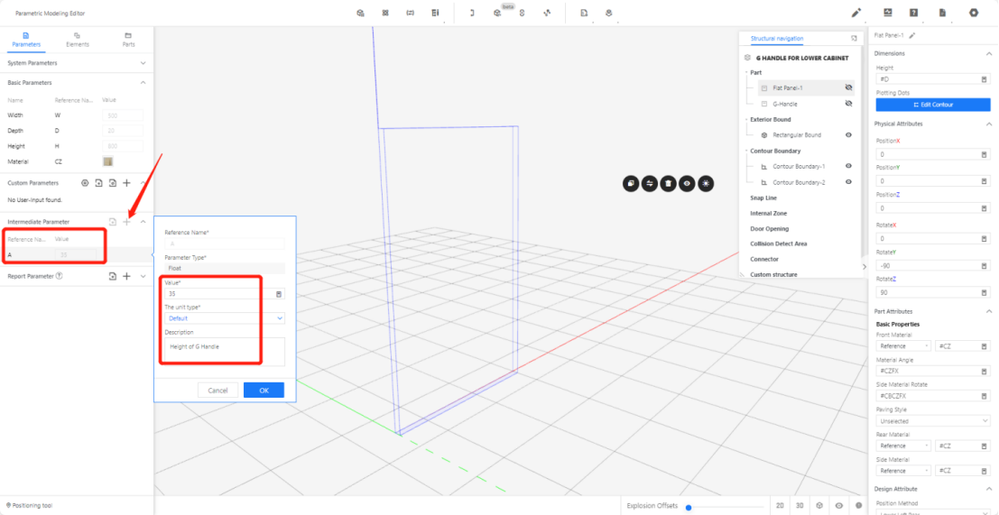Hide the Rectangular Bound
Viewport: 999px width, 515px height.
[848, 135]
